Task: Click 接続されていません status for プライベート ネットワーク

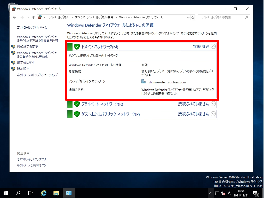Action: (x=194, y=104)
